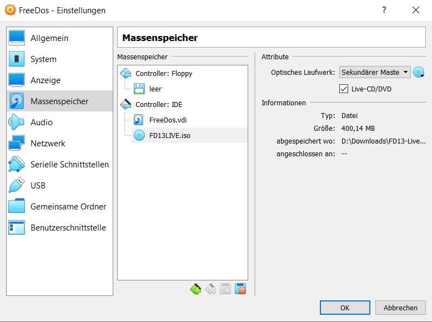Open Benutzerschnittstelle settings page
This screenshot has height=322, width=432.
[59, 227]
